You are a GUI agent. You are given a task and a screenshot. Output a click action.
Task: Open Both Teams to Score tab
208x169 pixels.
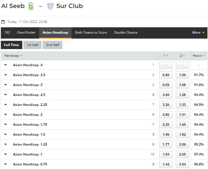[91, 33]
